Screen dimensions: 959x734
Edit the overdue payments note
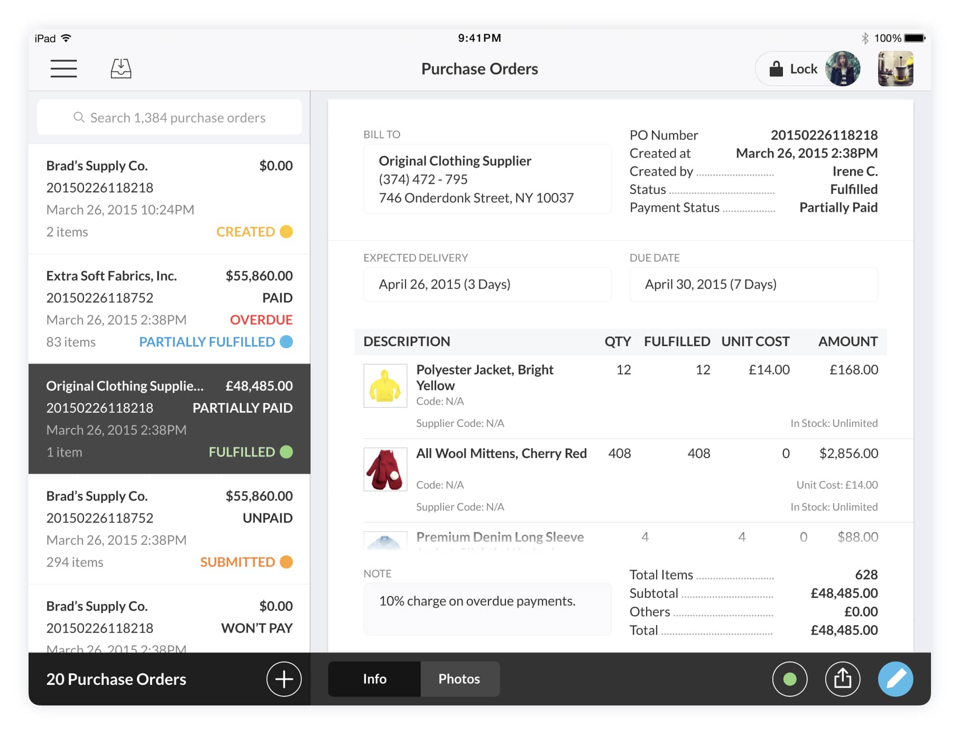pyautogui.click(x=486, y=609)
